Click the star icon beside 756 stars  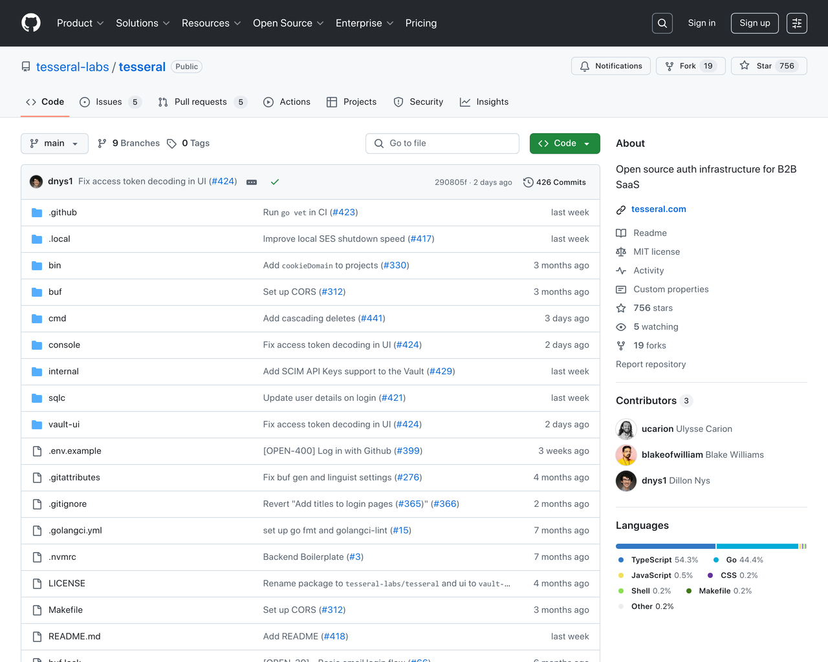point(621,308)
